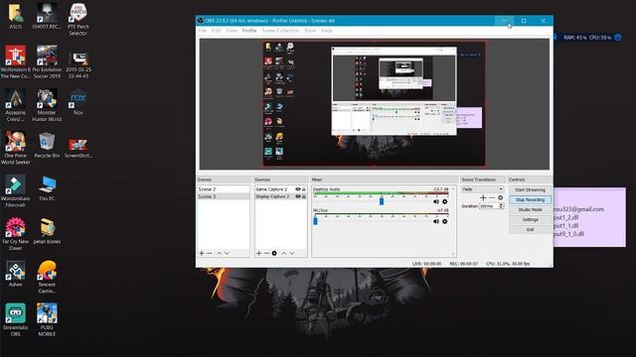Click Mic/Aux volume slider handle
This screenshot has width=636, height=357.
(315, 221)
